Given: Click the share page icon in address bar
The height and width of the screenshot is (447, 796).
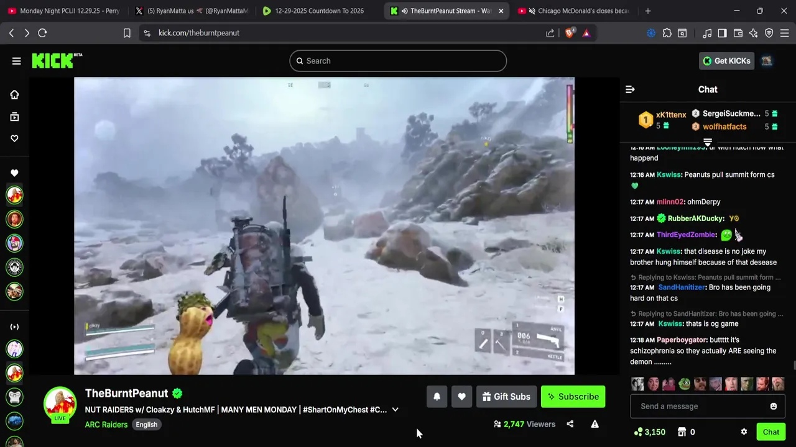Looking at the screenshot, I should click(x=550, y=33).
